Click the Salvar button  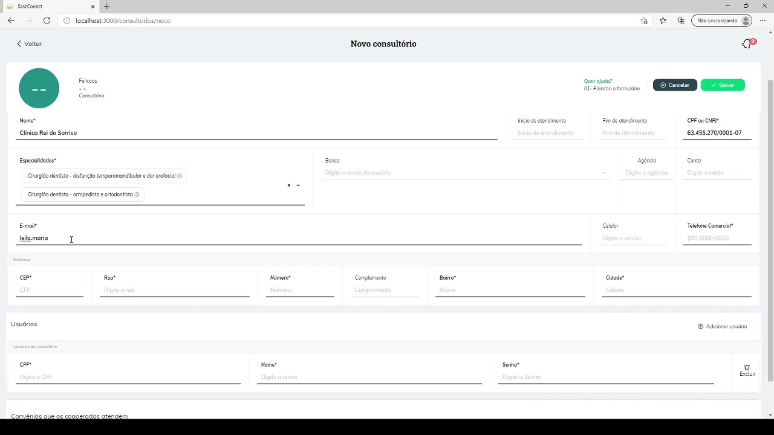723,85
